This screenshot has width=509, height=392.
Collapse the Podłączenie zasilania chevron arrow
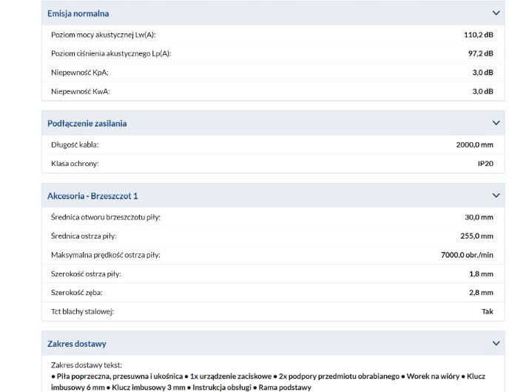pyautogui.click(x=496, y=123)
